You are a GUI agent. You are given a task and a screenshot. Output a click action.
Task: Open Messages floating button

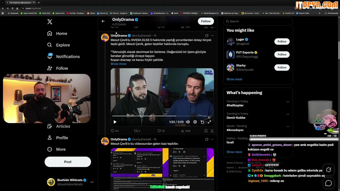pyautogui.click(x=329, y=183)
